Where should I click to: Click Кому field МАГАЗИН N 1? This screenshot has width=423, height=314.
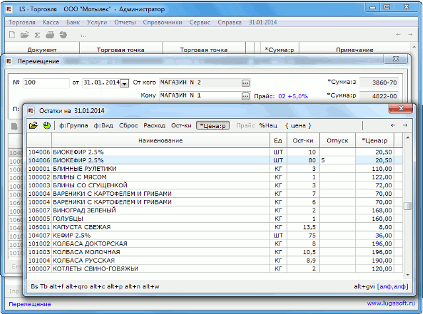[x=200, y=96]
